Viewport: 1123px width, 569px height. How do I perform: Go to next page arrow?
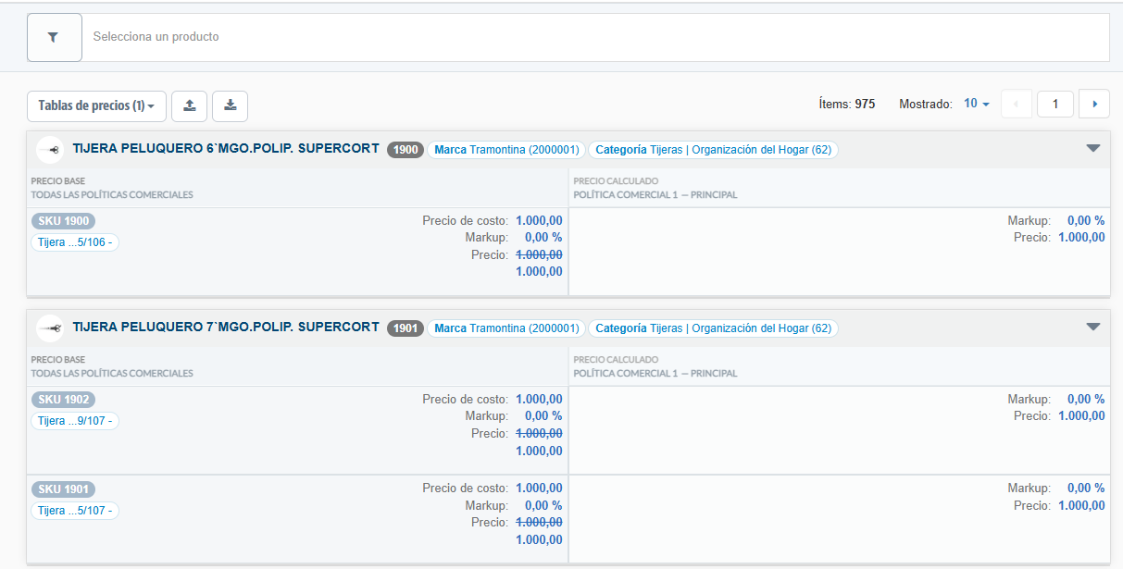(x=1094, y=105)
